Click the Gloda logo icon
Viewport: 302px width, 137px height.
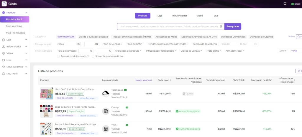coord(4,4)
